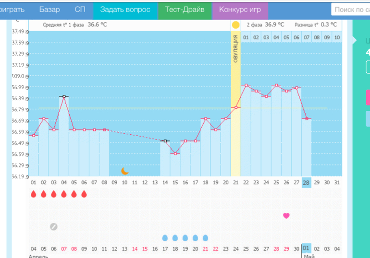Click the yellow sun ovulation icon
This screenshot has height=258, width=370.
click(235, 25)
